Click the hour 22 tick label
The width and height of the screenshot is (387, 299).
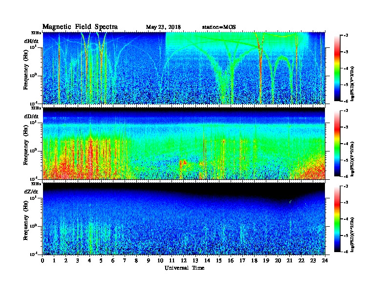coord(301,261)
